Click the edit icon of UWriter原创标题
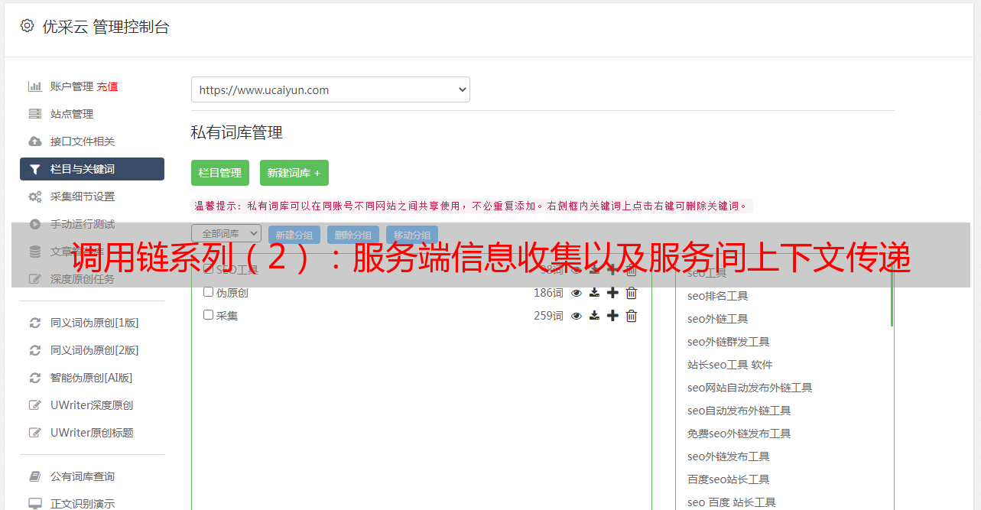 35,433
